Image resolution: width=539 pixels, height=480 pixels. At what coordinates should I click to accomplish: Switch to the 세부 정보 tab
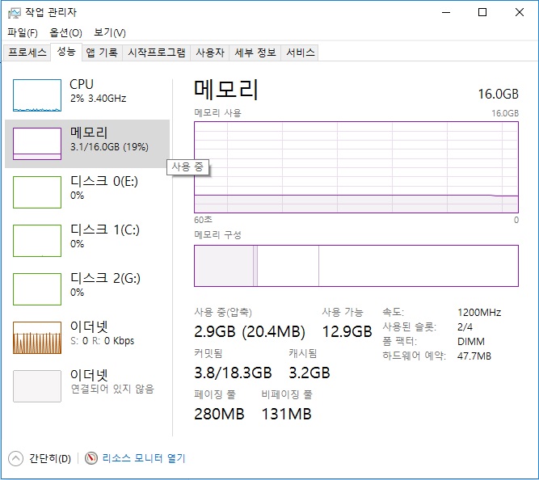(x=255, y=53)
